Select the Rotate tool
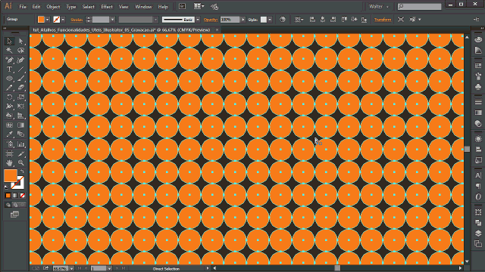This screenshot has height=272, width=485. [10, 97]
